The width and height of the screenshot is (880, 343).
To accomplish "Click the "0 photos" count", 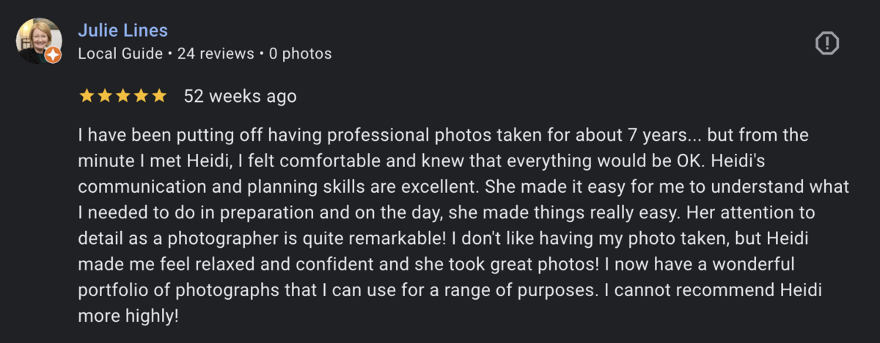I will coord(300,54).
